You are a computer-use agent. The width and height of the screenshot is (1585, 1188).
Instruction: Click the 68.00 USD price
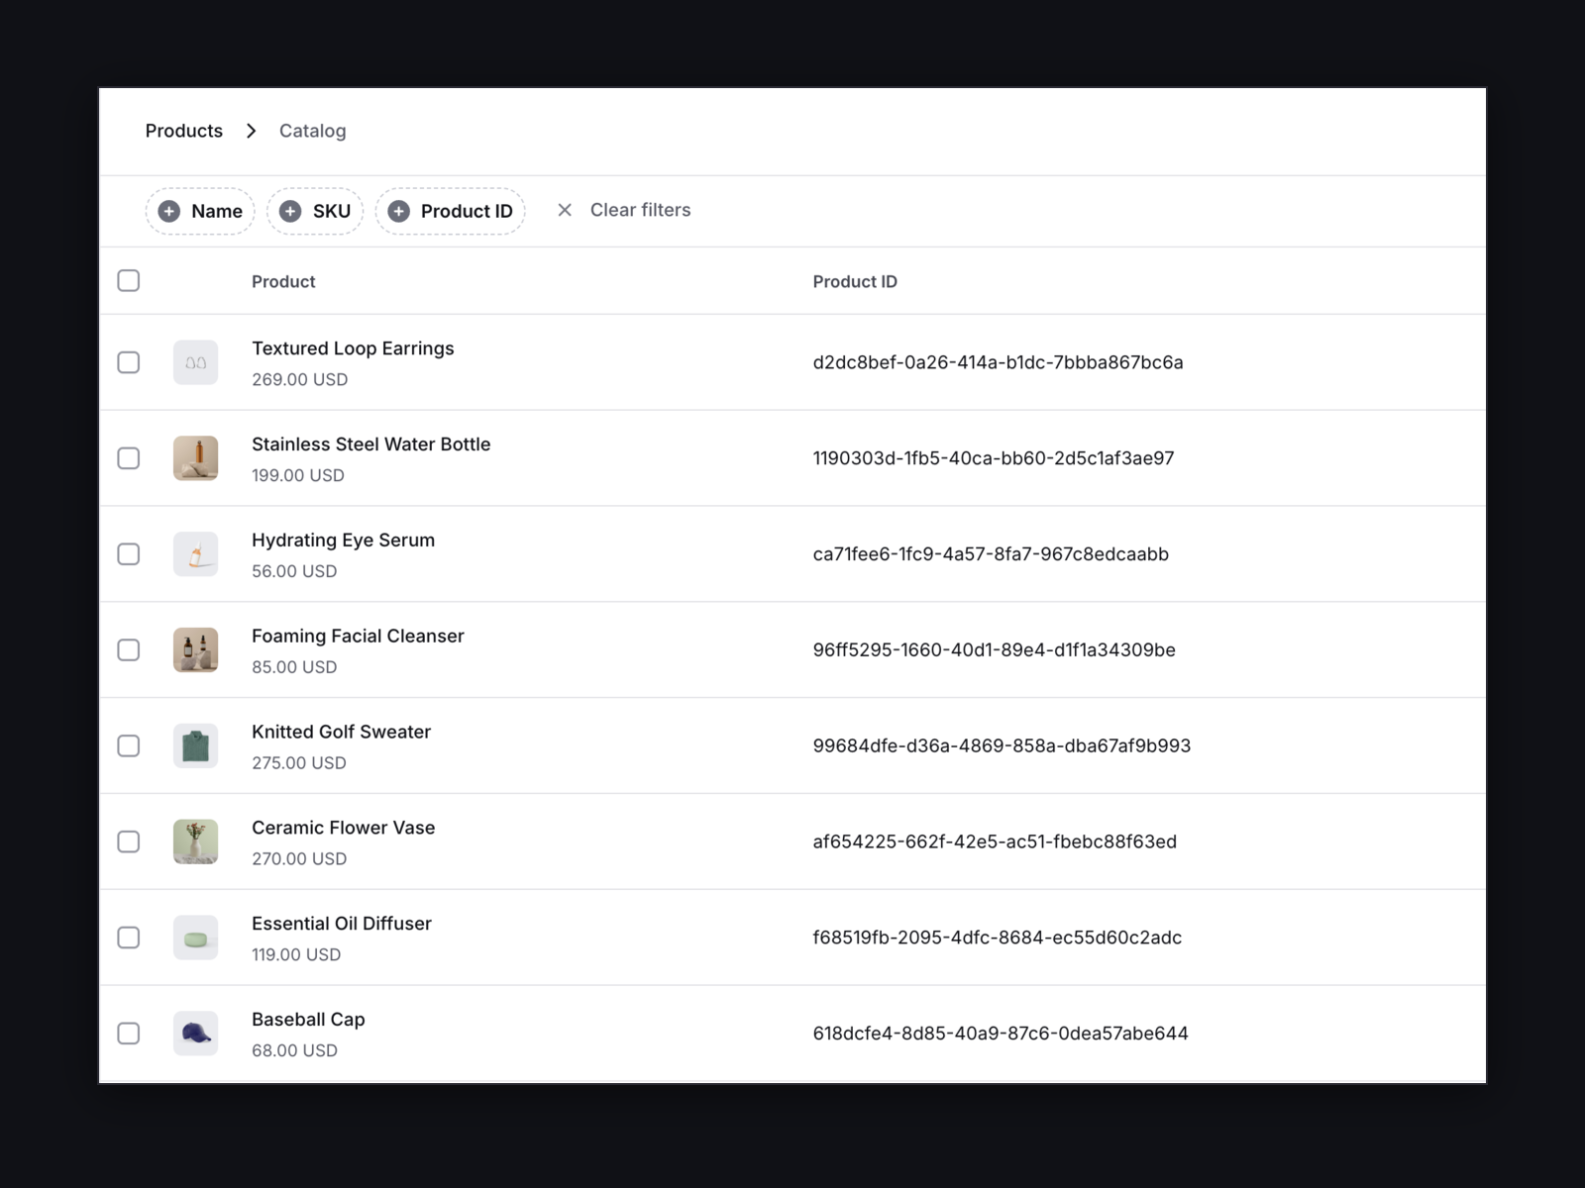pos(294,1050)
